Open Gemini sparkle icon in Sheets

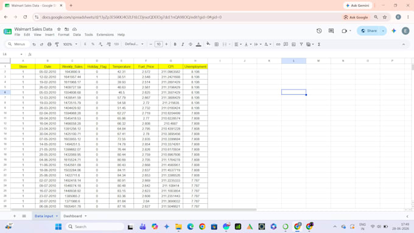pyautogui.click(x=394, y=31)
